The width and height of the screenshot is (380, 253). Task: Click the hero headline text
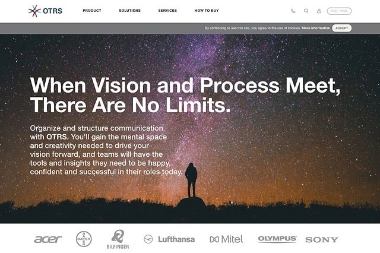tap(185, 95)
